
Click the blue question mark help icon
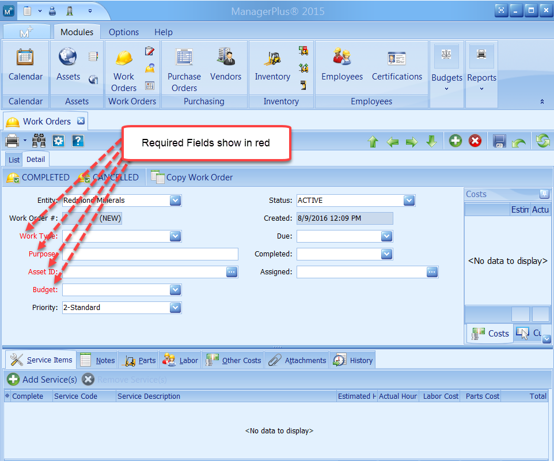click(78, 141)
